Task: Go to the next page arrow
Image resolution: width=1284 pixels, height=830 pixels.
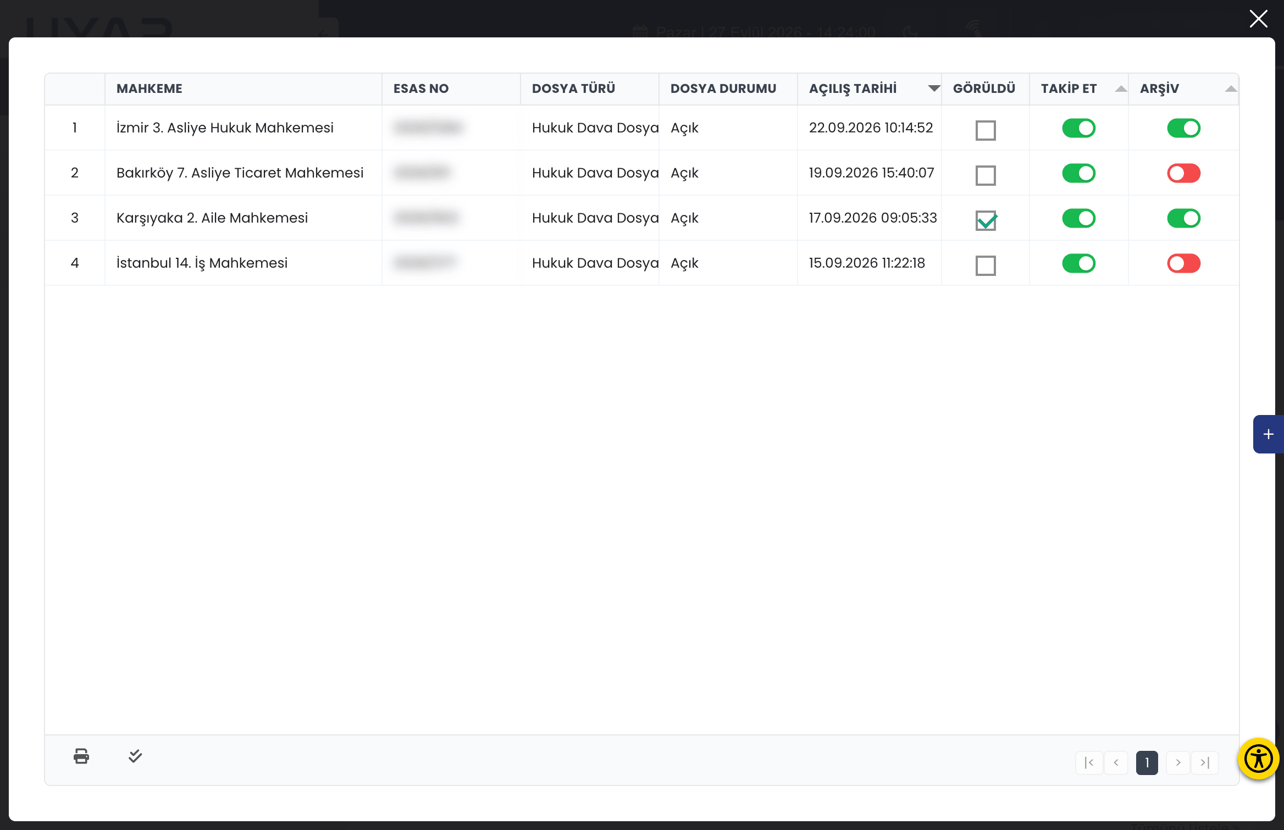Action: coord(1178,762)
